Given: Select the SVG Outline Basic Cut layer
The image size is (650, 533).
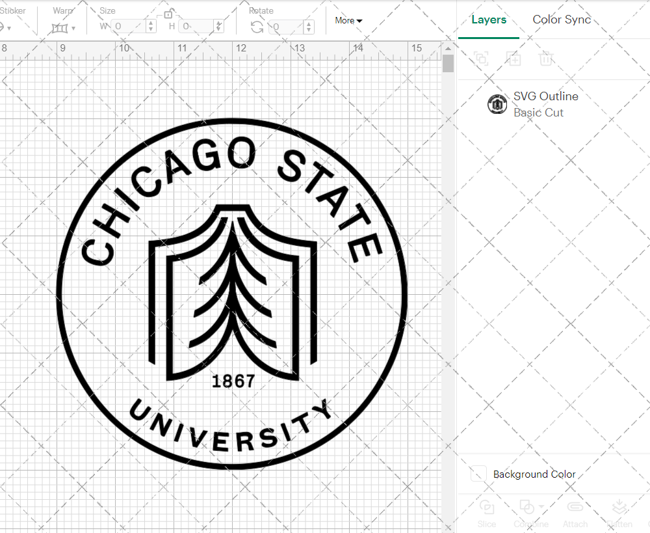Looking at the screenshot, I should coord(546,104).
